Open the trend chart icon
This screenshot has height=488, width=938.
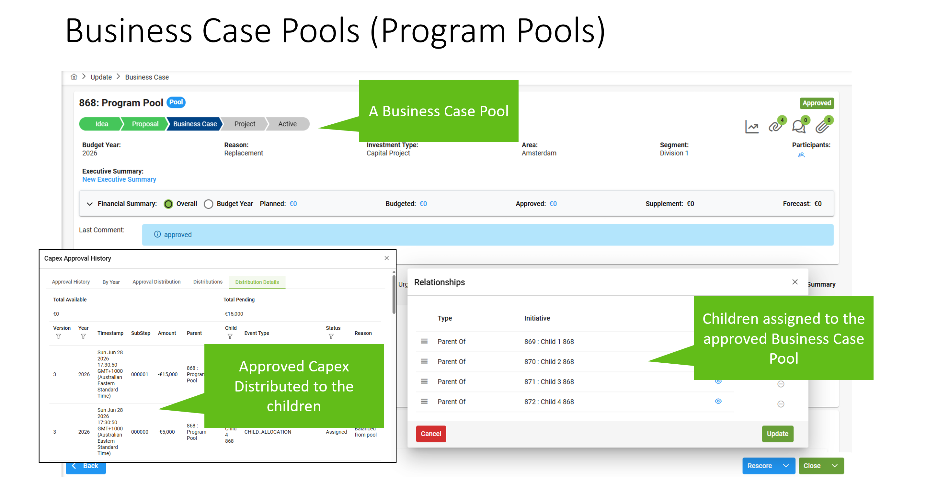click(751, 127)
